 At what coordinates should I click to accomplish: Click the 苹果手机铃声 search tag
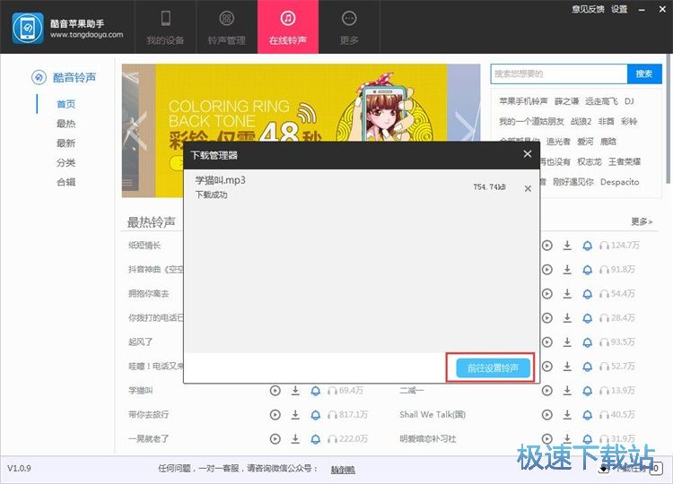(523, 101)
